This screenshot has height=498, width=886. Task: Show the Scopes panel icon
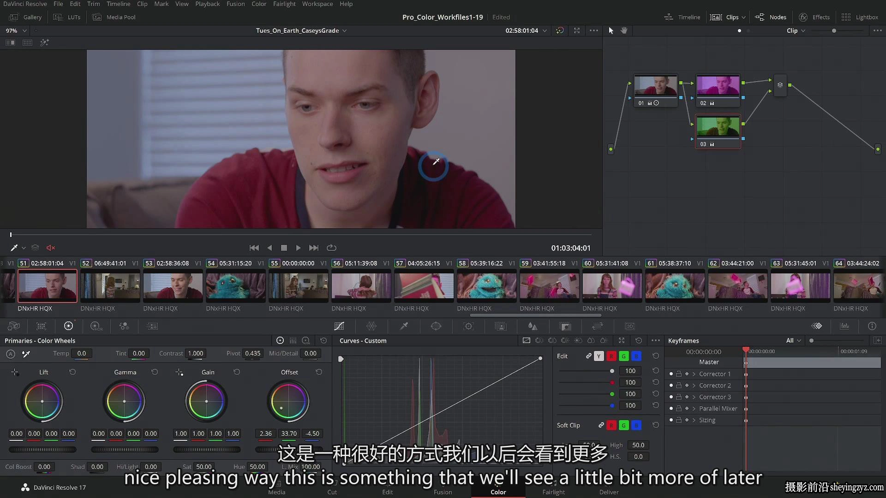click(844, 326)
